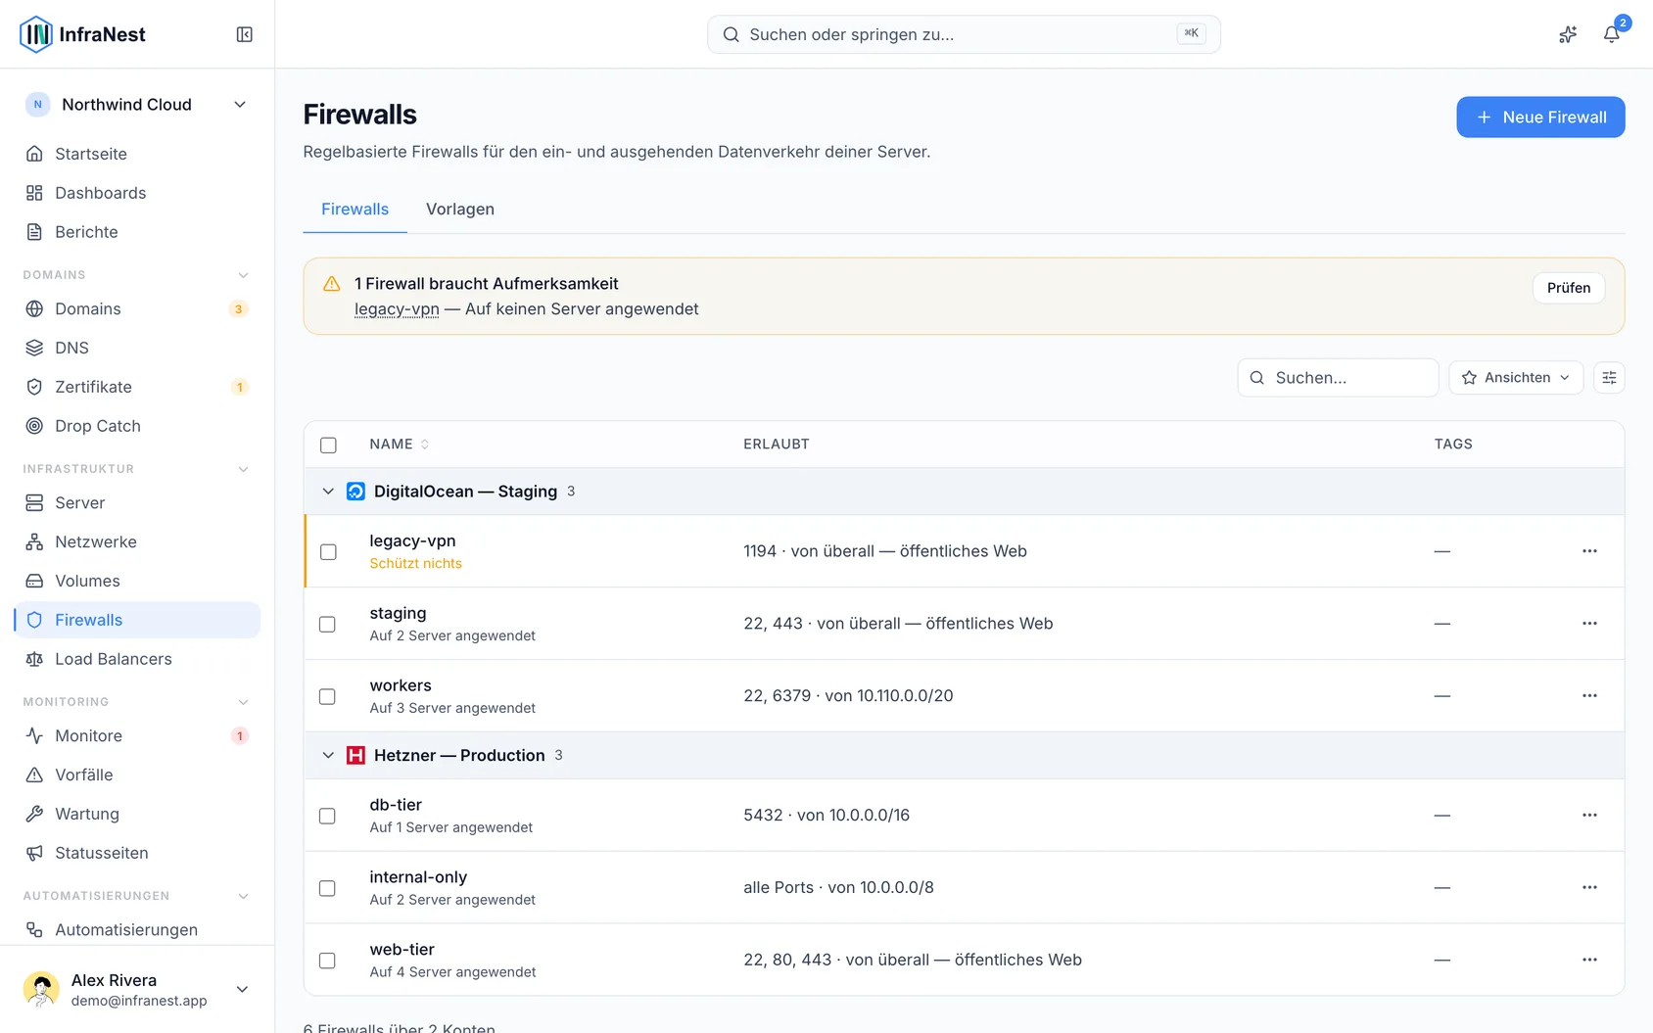Check the db-tier row checkbox
Image resolution: width=1653 pixels, height=1033 pixels.
click(x=328, y=817)
